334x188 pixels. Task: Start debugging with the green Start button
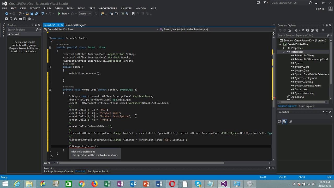pyautogui.click(x=63, y=14)
